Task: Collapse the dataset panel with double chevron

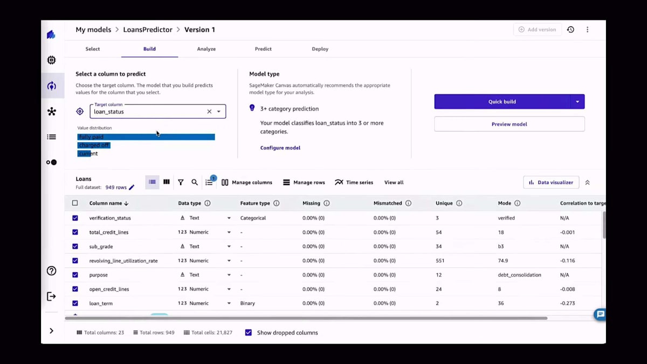Action: (x=587, y=182)
